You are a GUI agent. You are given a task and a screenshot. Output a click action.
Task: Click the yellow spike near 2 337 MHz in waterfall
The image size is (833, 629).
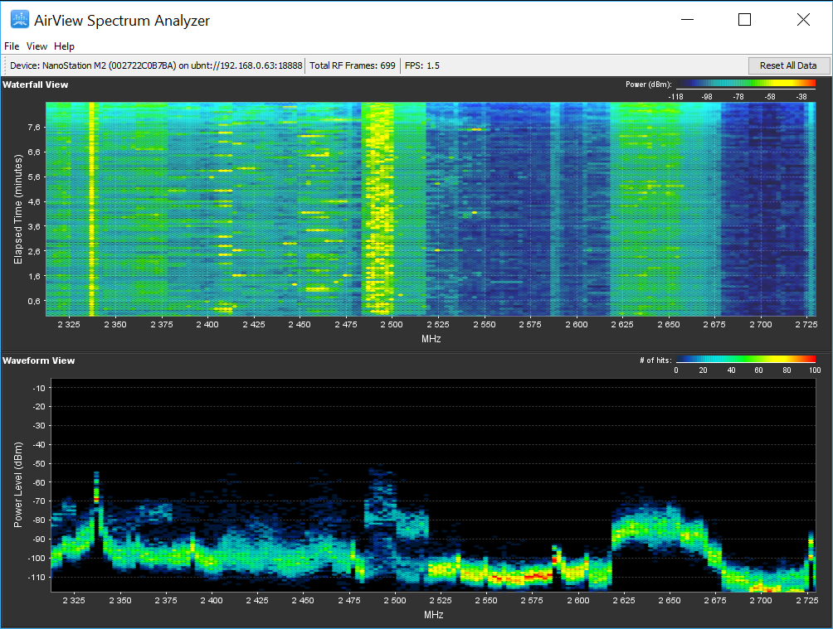[x=91, y=209]
